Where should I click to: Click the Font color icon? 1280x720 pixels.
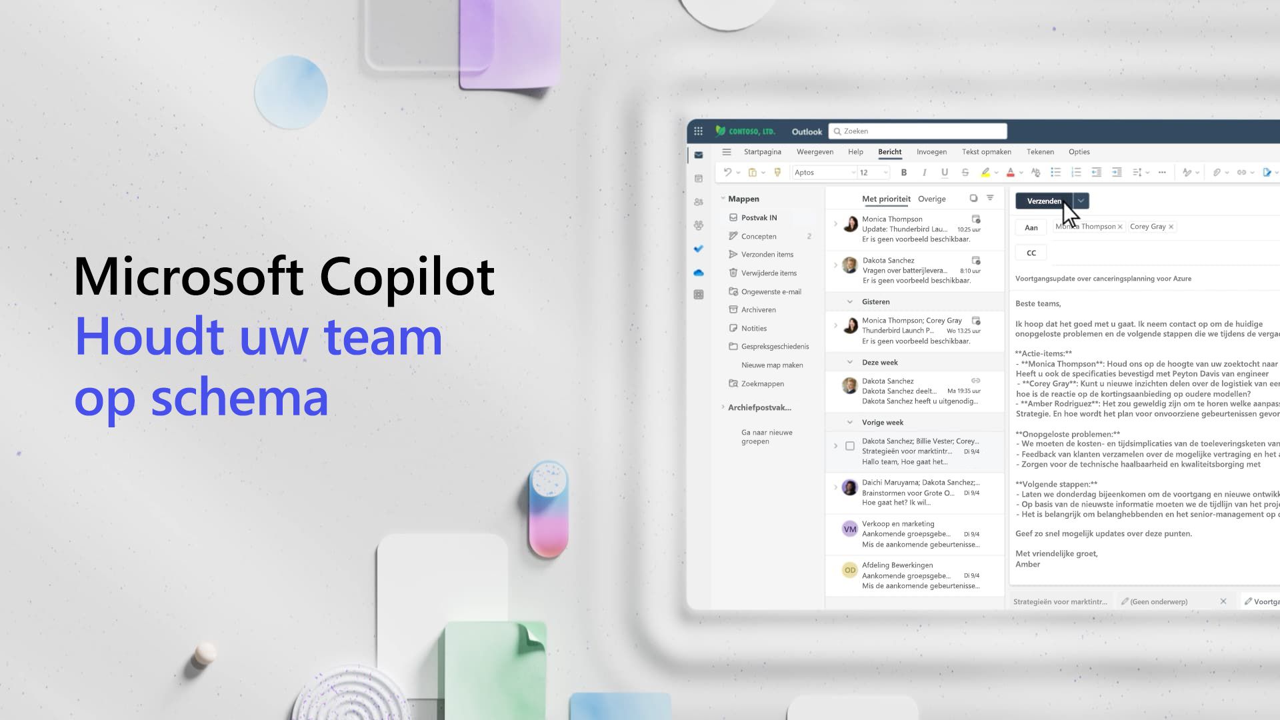(1009, 171)
